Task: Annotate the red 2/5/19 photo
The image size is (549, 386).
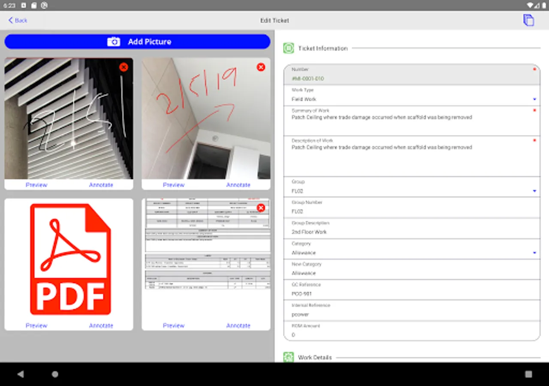Action: click(238, 185)
